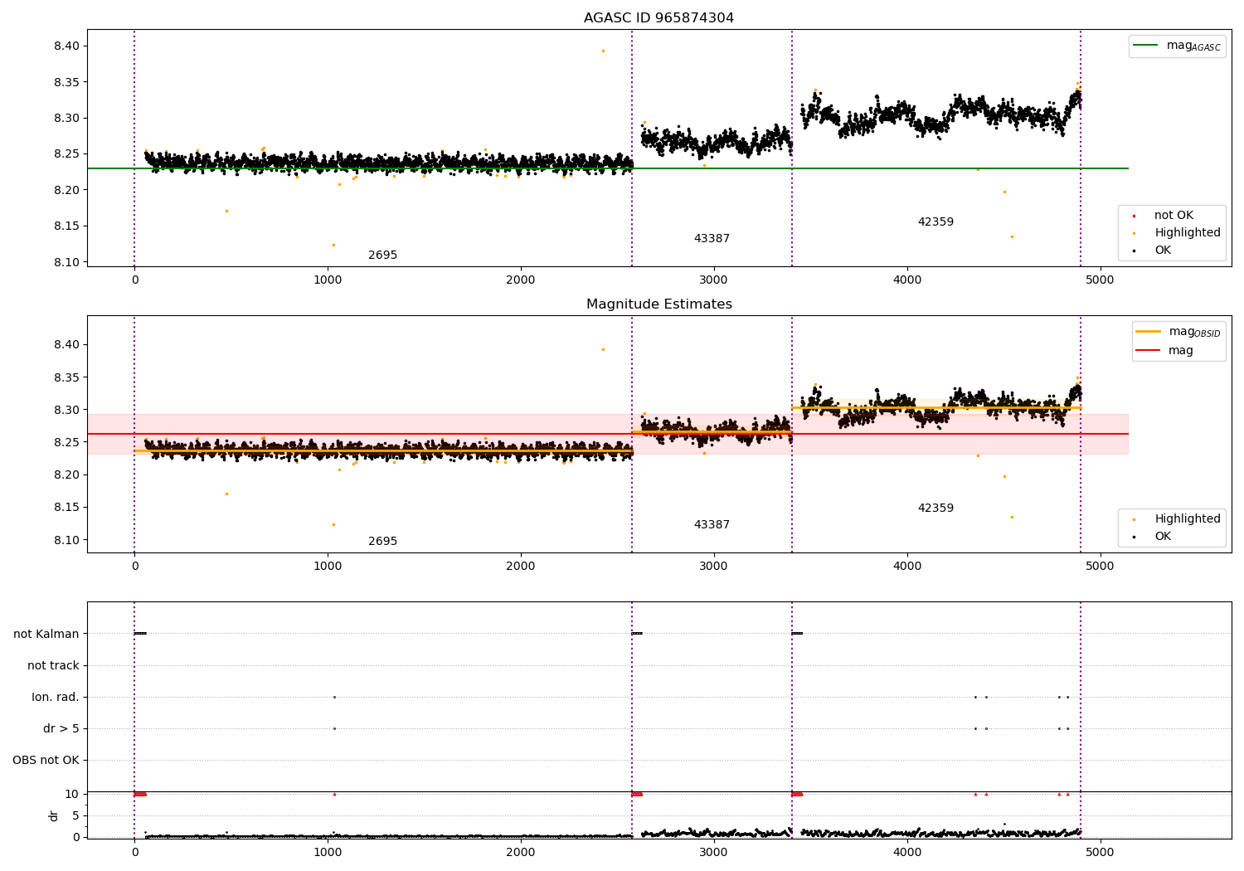
Task: Click the OBS not OK axis label
Action: click(x=46, y=761)
